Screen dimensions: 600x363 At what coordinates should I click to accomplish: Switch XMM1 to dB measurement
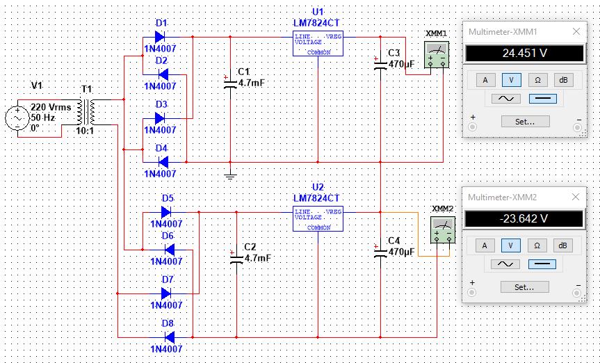coord(563,79)
